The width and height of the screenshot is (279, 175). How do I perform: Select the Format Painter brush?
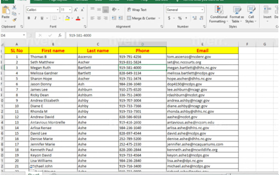click(14, 20)
